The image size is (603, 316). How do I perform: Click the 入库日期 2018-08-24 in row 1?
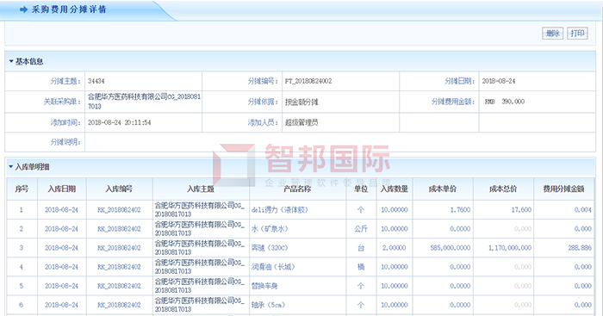pos(61,210)
